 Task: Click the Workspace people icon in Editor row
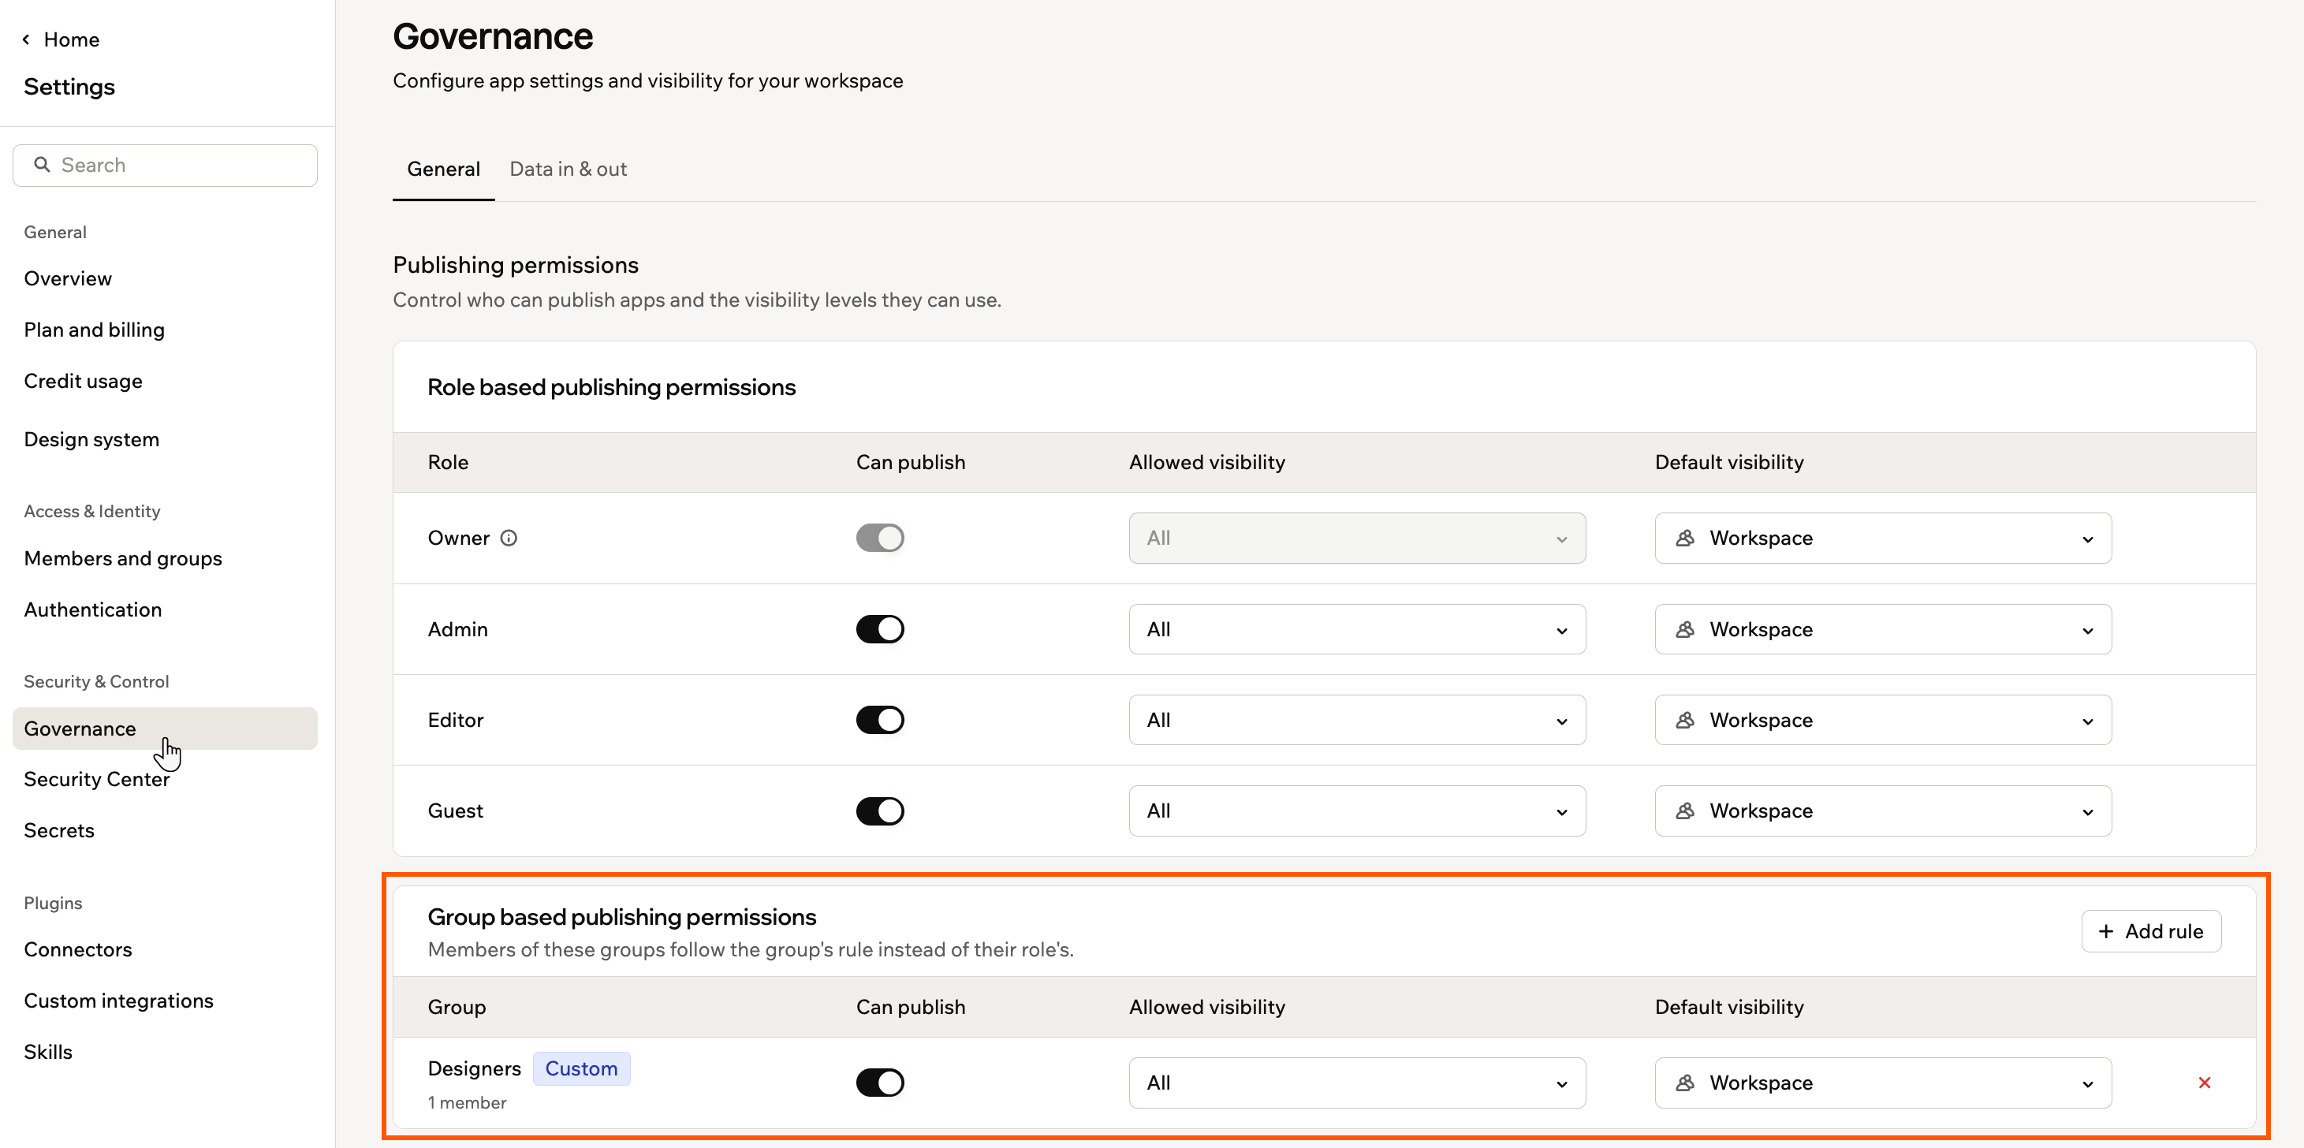coord(1685,720)
